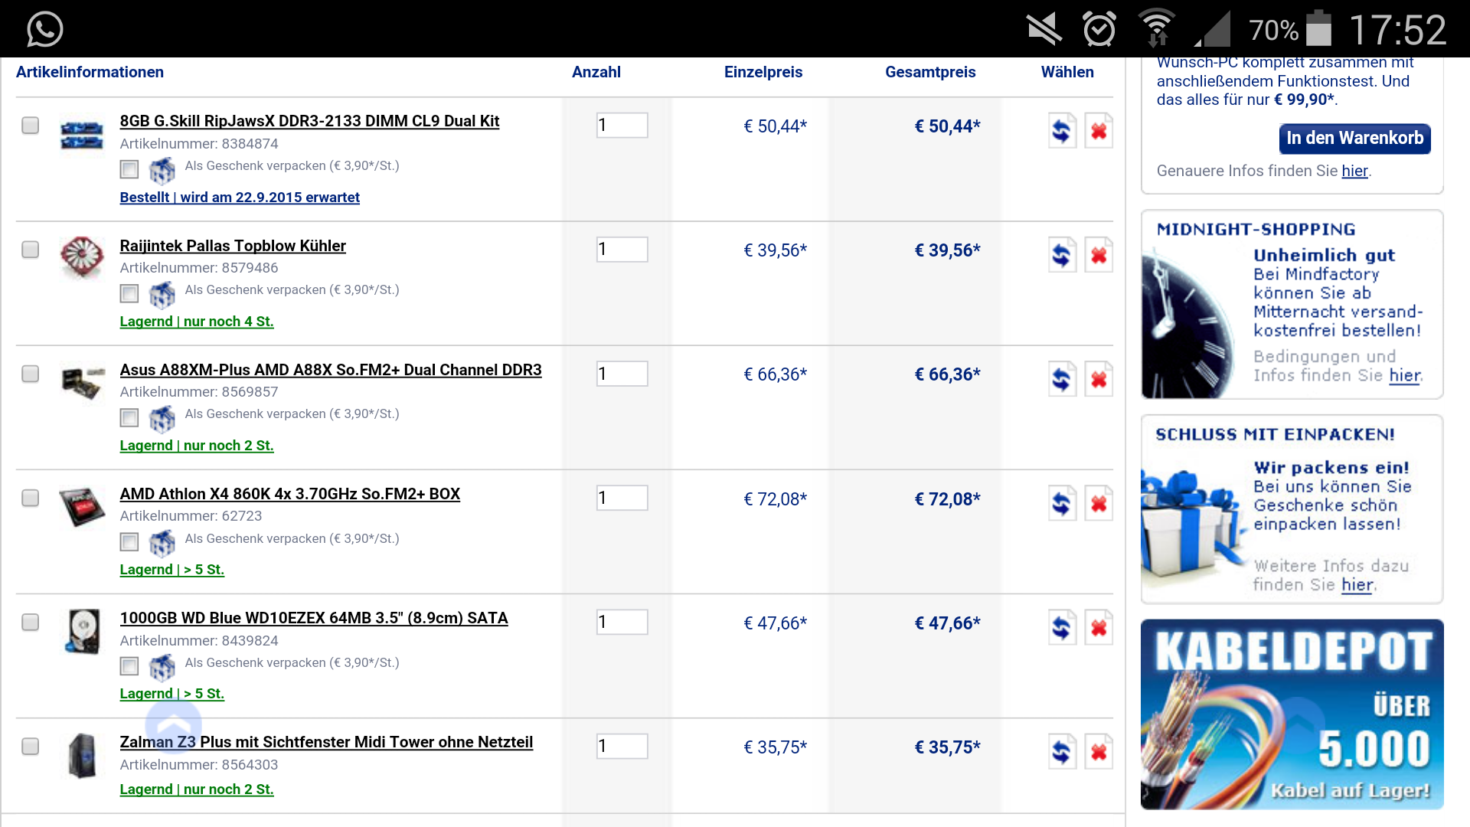Open the hier link in Midnight-Shopping banner

[1404, 375]
